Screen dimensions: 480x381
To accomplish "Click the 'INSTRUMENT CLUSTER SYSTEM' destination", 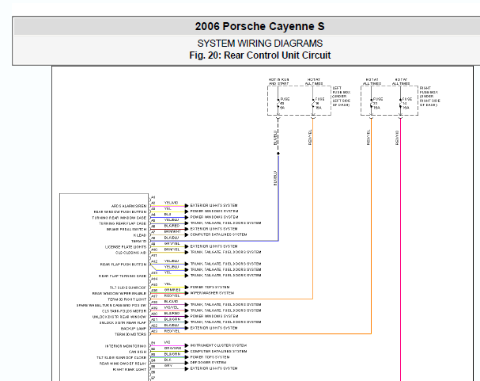I will tap(218, 345).
